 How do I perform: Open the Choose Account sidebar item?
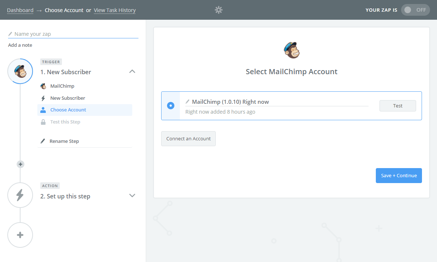click(x=68, y=110)
